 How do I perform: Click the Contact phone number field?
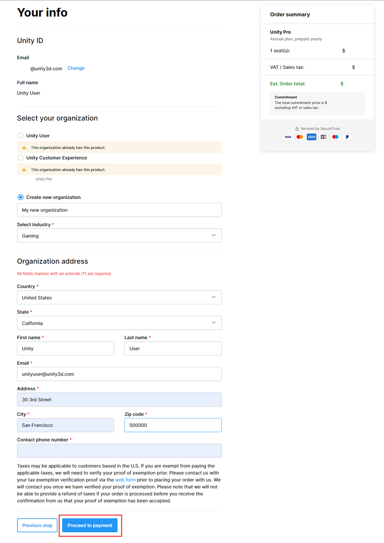point(119,451)
